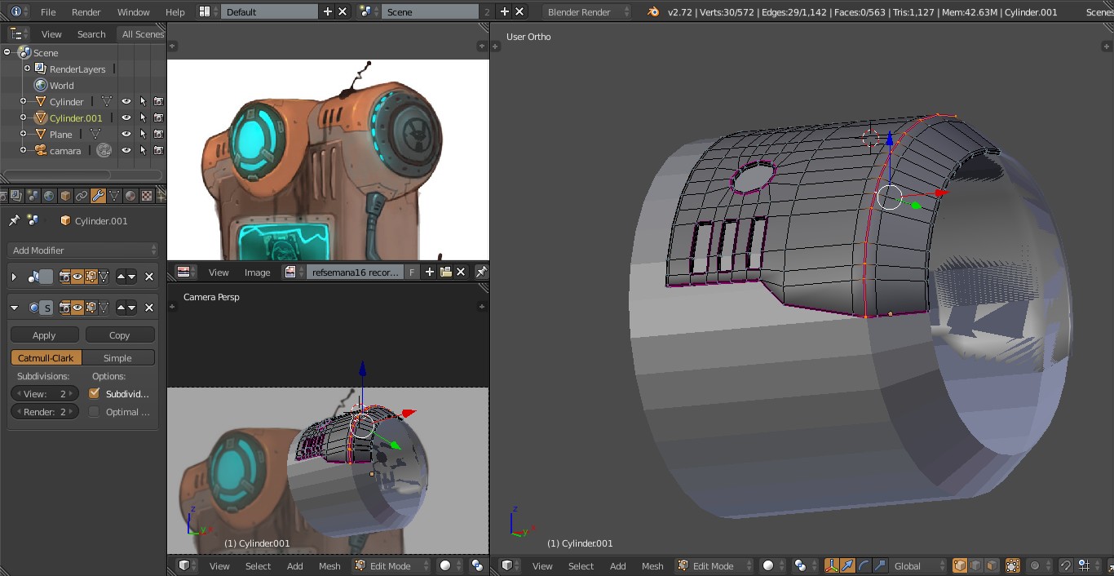Open the Mesh menu in the main viewport header
The image size is (1114, 576).
coord(652,565)
